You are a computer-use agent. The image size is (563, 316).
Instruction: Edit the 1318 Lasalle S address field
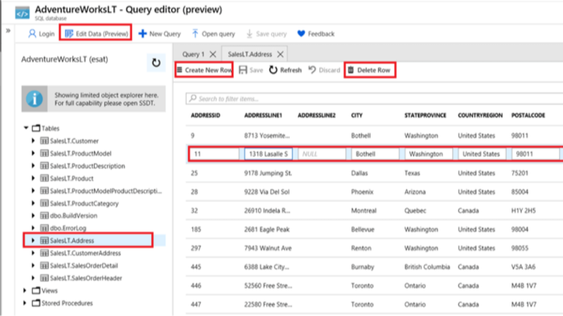(x=268, y=154)
